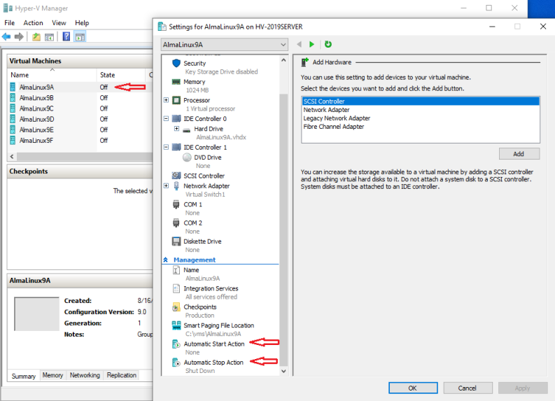Switch to the Memory tab
The image size is (555, 401).
[52, 375]
